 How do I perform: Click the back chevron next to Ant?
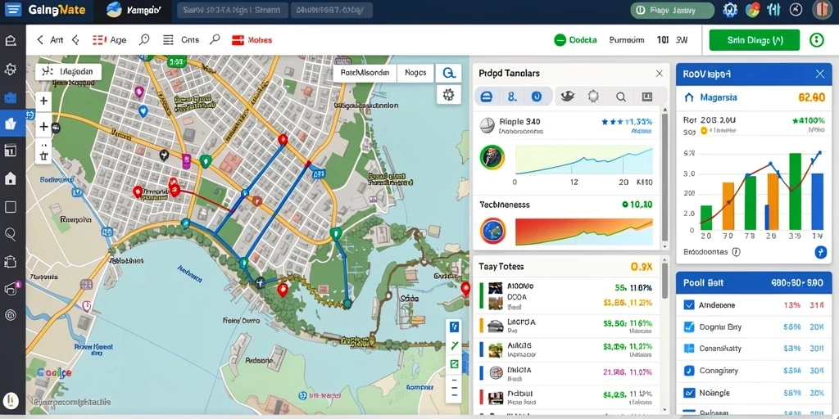(40, 40)
